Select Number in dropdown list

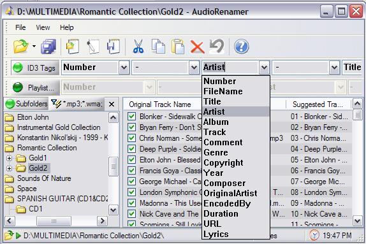click(236, 81)
